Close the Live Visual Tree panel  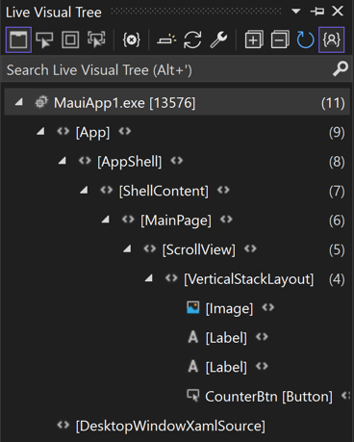pyautogui.click(x=338, y=12)
